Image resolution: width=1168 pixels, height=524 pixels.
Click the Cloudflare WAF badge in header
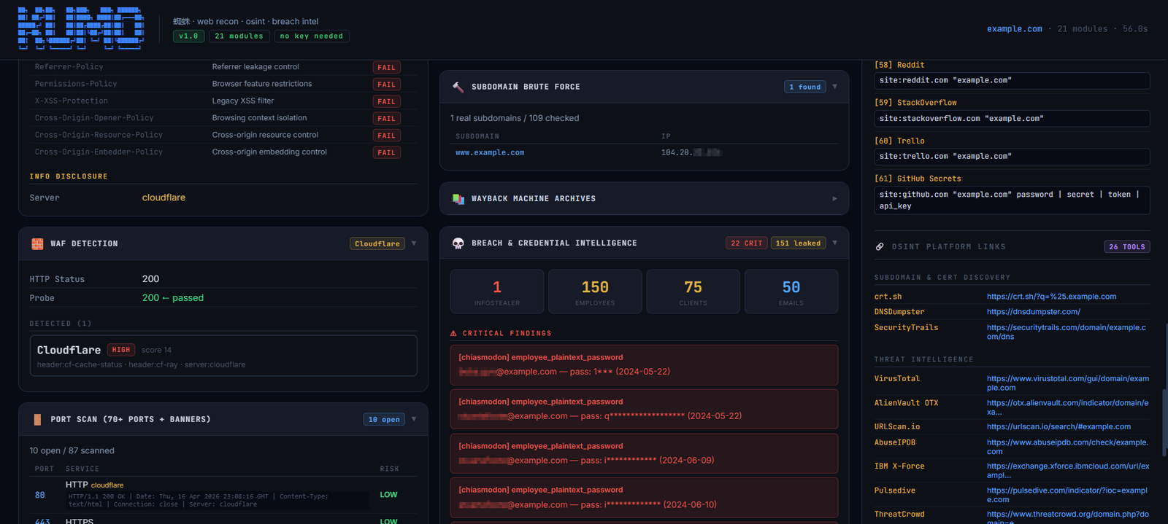377,243
